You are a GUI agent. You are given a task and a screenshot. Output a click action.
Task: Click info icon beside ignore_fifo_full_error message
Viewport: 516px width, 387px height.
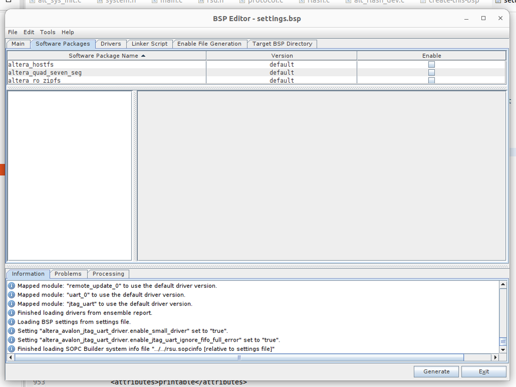[x=11, y=340]
